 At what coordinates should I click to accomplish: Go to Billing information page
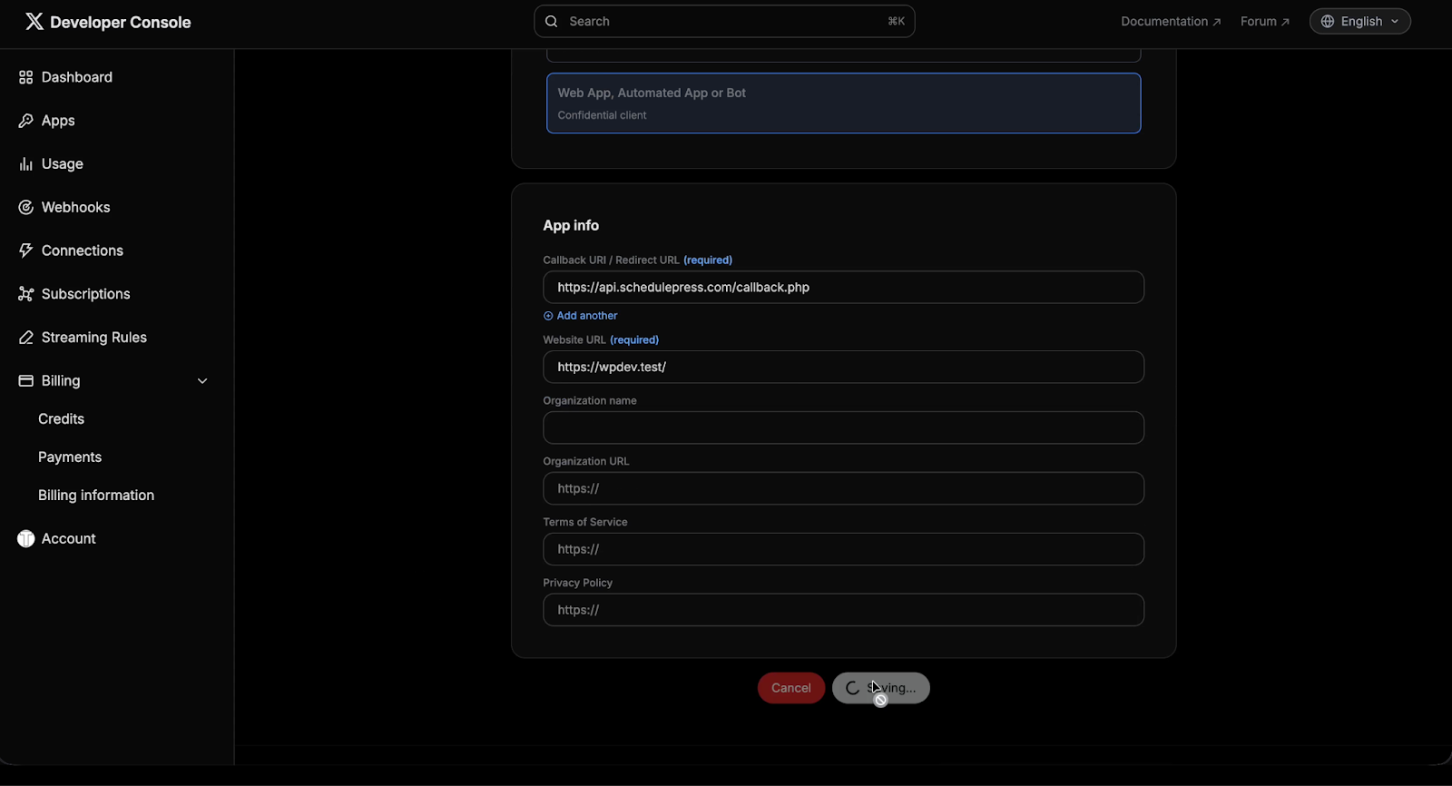click(x=96, y=496)
